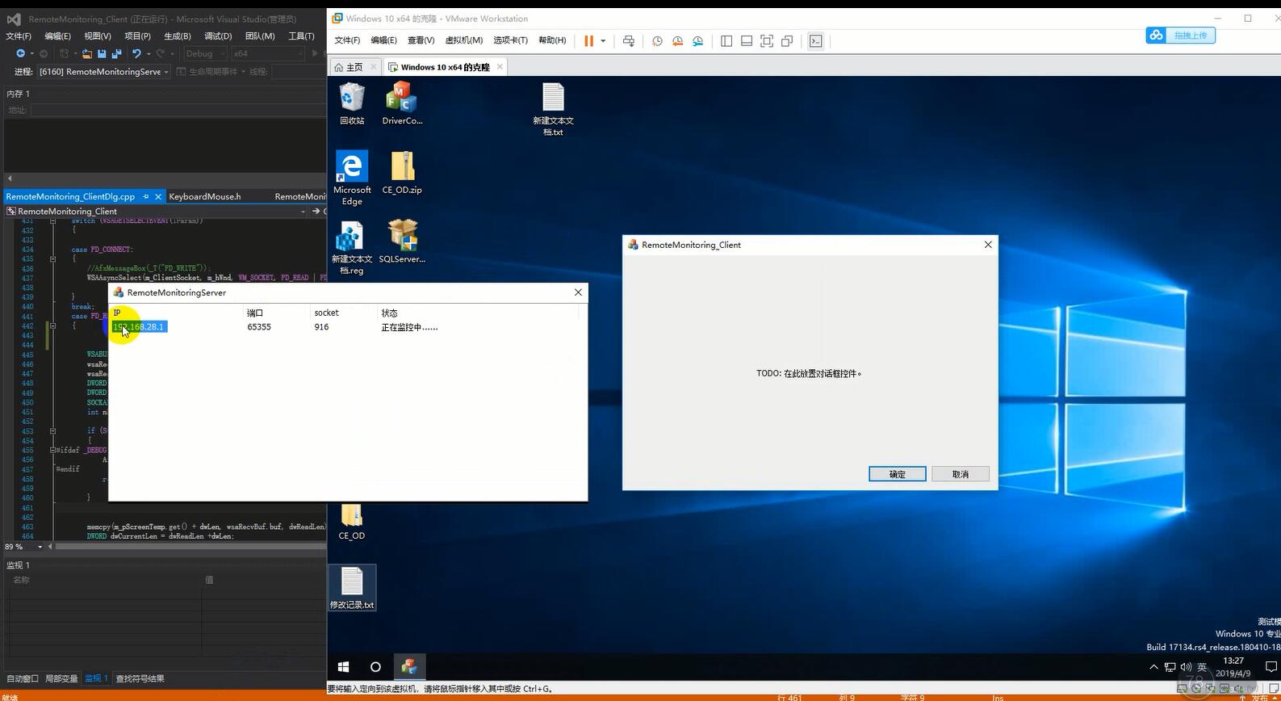Select the SQLServer... desktop icon
Viewport: 1281px width, 701px height.
coord(402,241)
